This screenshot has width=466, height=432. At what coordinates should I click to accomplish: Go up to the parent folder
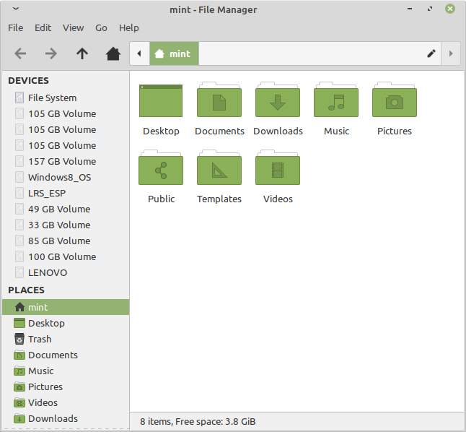(x=82, y=53)
